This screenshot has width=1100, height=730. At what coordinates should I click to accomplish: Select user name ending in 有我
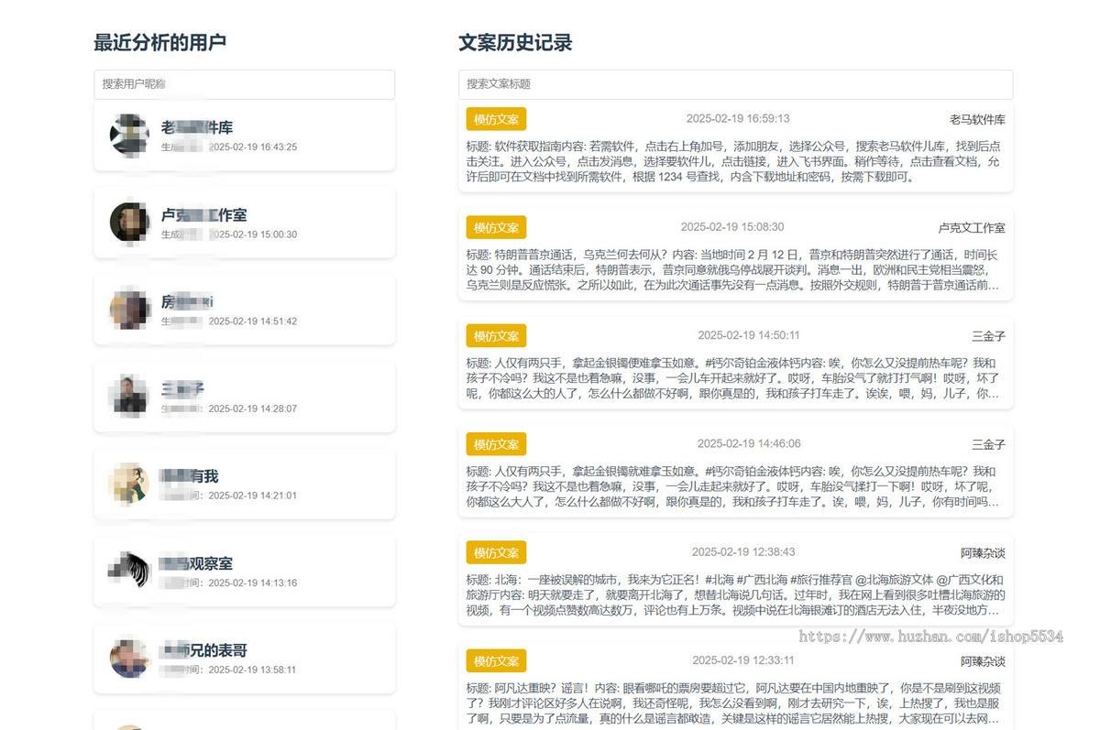click(x=190, y=476)
